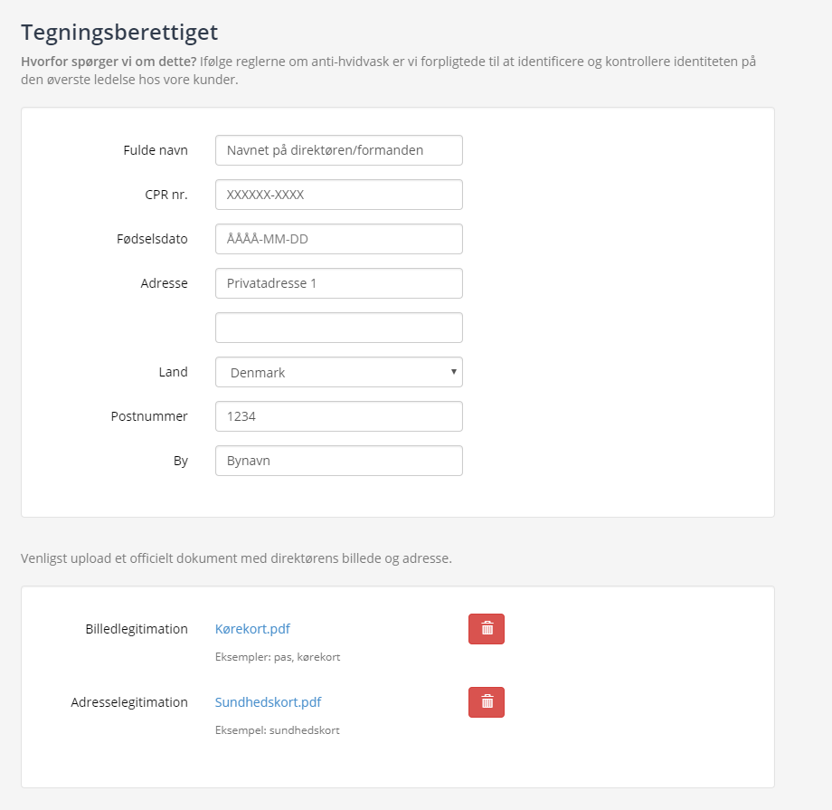The height and width of the screenshot is (810, 832).
Task: Click the Fulde navn label
Action: pos(156,150)
